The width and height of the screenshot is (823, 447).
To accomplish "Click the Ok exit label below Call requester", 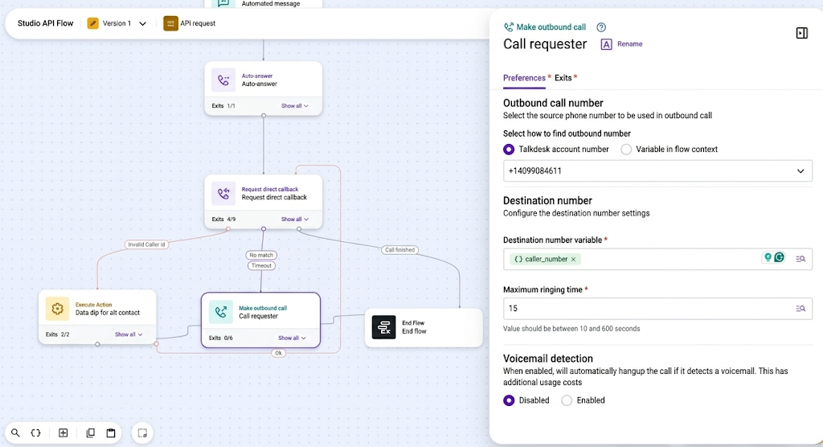I will point(278,353).
